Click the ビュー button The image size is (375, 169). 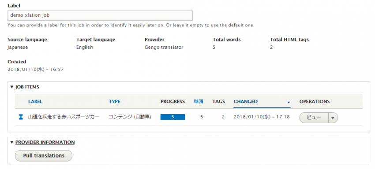[314, 118]
